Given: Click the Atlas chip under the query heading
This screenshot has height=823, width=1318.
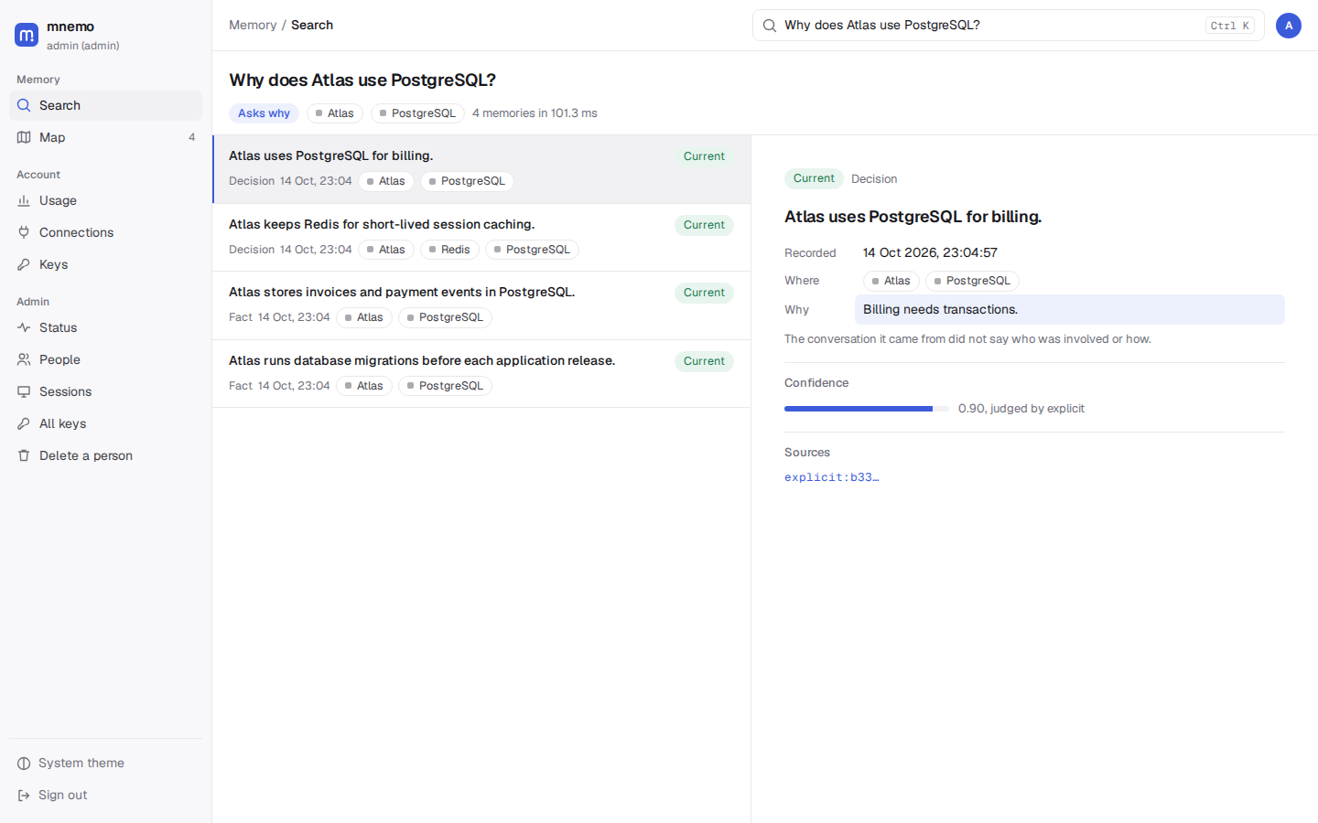Looking at the screenshot, I should 335,113.
